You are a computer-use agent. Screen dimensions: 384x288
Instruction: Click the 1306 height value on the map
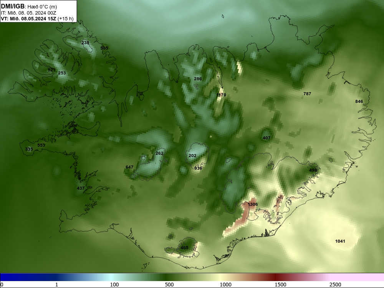tap(253, 204)
